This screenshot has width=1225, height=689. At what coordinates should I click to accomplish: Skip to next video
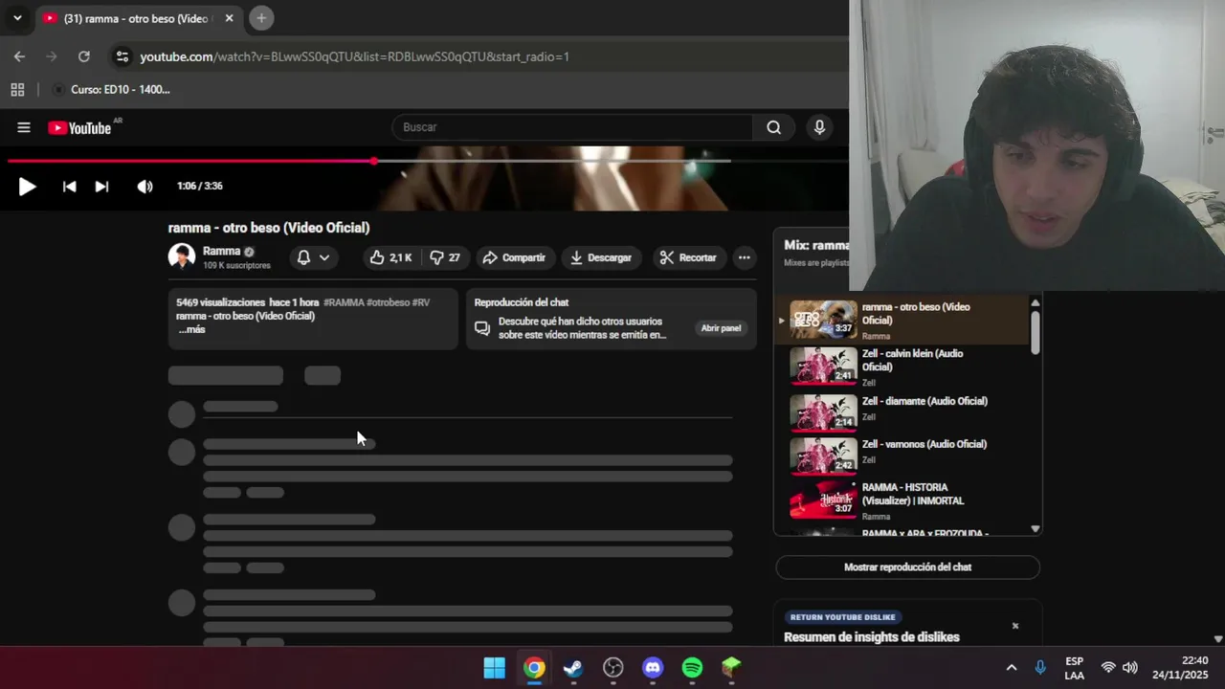[x=101, y=187]
